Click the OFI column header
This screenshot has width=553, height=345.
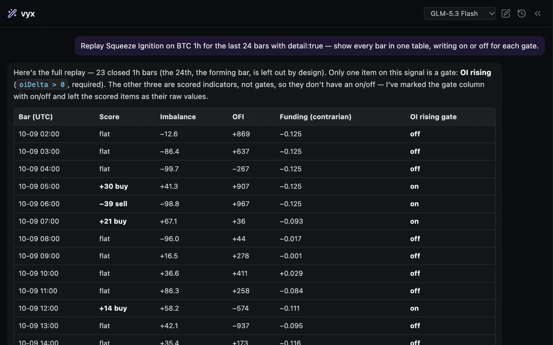coord(238,117)
